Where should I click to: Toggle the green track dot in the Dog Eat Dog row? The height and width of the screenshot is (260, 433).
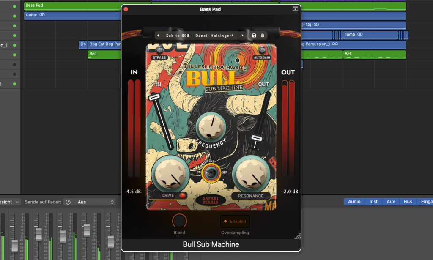14,45
